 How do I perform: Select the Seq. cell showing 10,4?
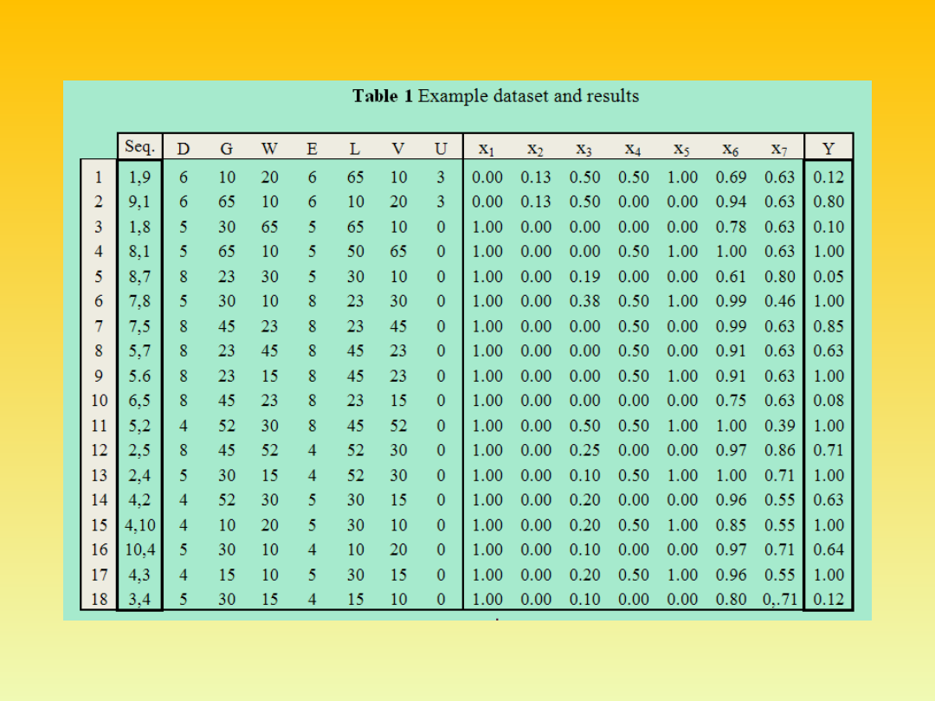[139, 550]
